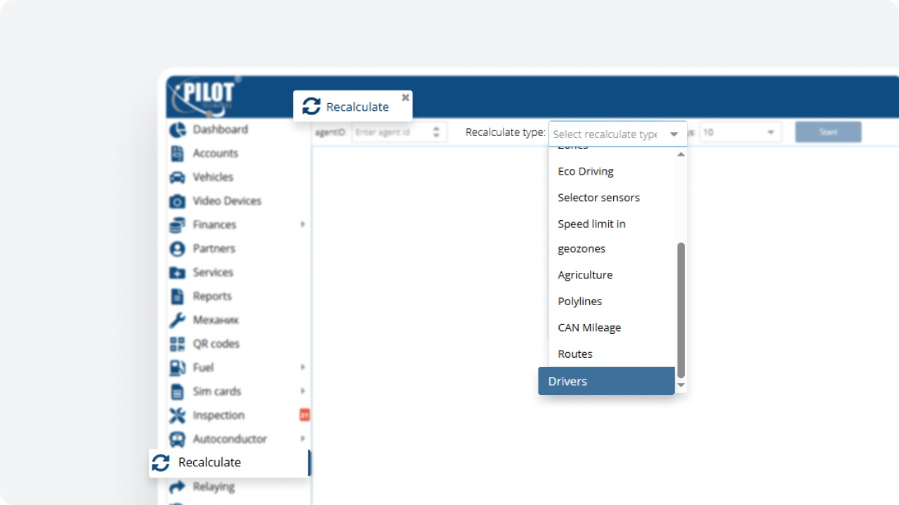Image resolution: width=899 pixels, height=505 pixels.
Task: Click the Video Devices camera icon
Action: [178, 201]
